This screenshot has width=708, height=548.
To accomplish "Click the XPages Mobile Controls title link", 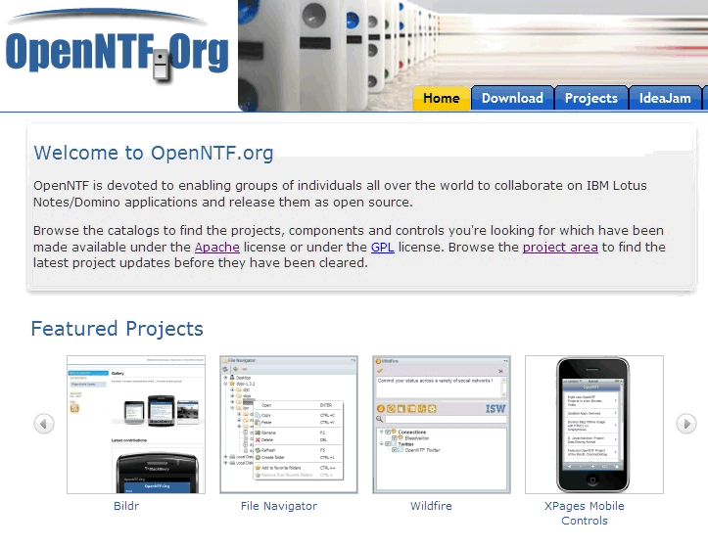I will [585, 513].
